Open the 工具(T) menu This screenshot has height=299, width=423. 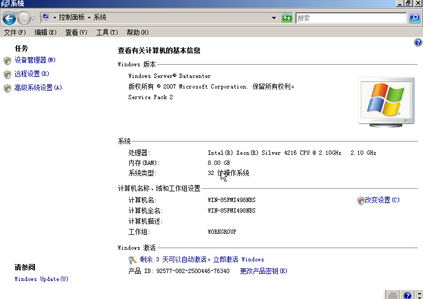(x=107, y=32)
